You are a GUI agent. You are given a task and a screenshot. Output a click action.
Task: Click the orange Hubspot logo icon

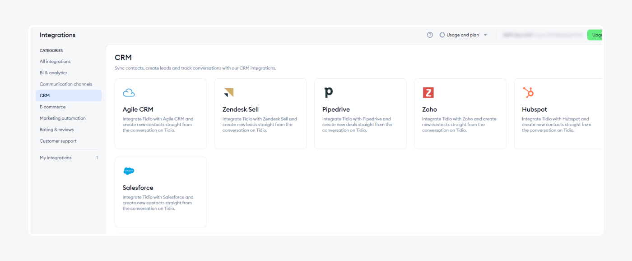click(528, 92)
